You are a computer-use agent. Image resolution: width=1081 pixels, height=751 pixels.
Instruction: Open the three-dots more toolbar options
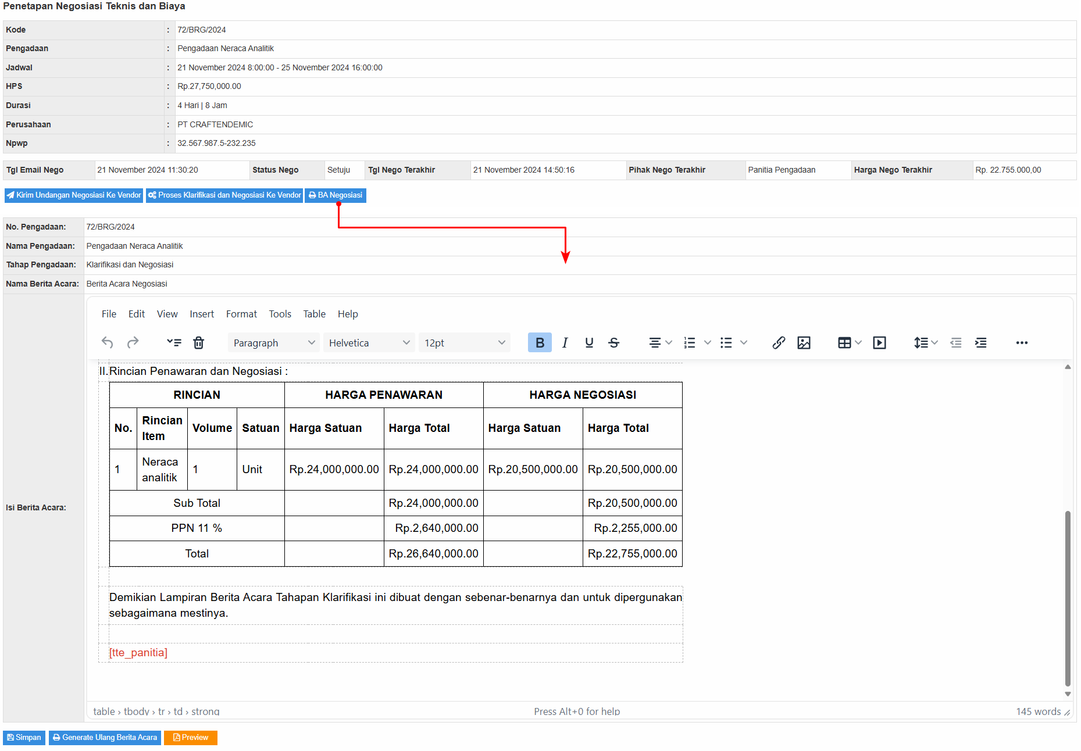click(x=1022, y=342)
